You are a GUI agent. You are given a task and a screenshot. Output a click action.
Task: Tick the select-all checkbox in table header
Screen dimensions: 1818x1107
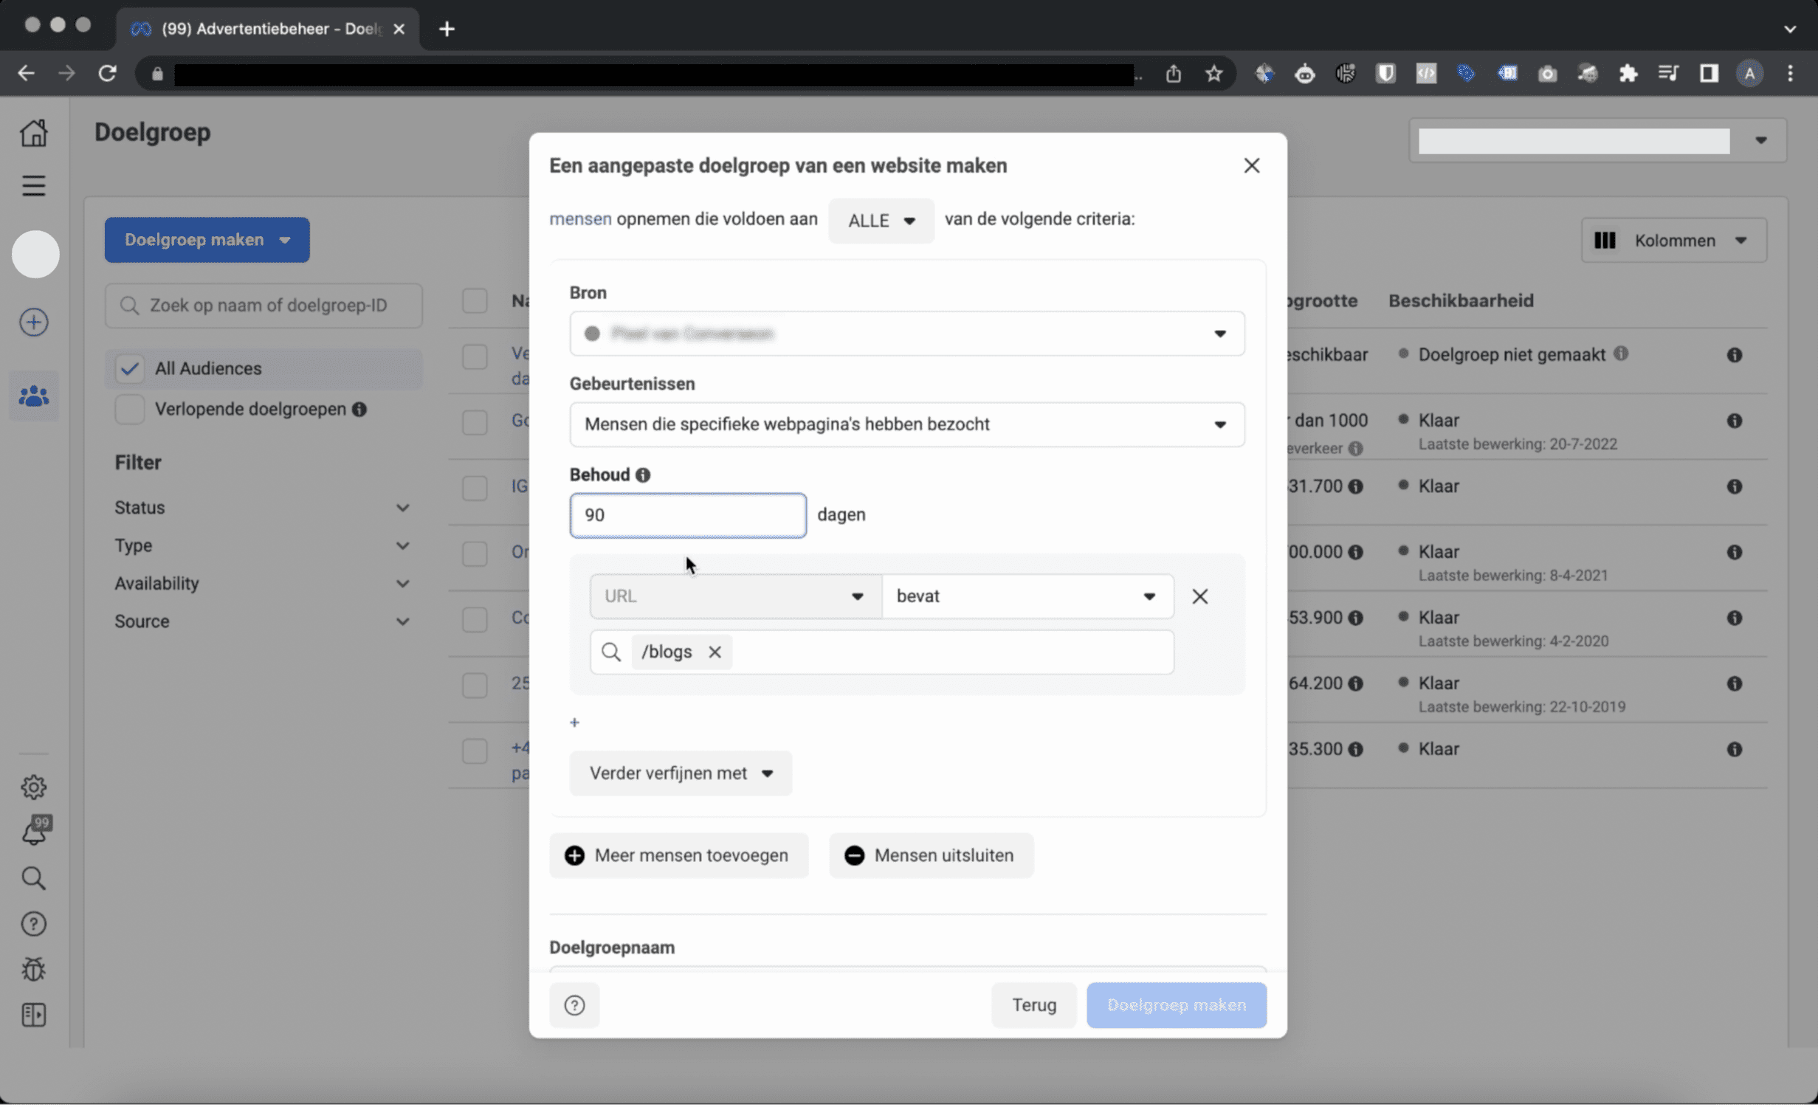[475, 301]
